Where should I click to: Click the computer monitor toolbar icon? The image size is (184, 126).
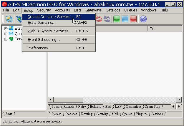[9, 19]
